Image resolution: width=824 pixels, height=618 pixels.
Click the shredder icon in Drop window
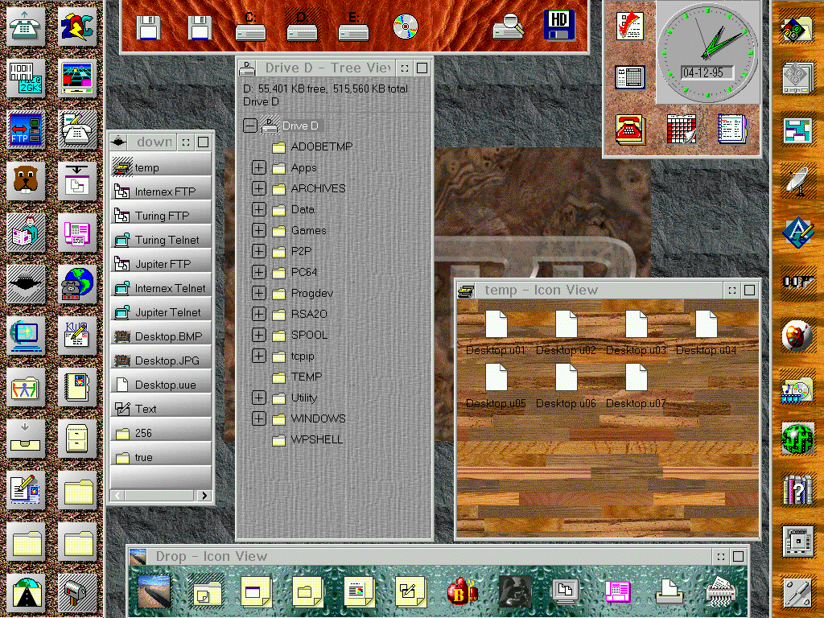coord(719,593)
